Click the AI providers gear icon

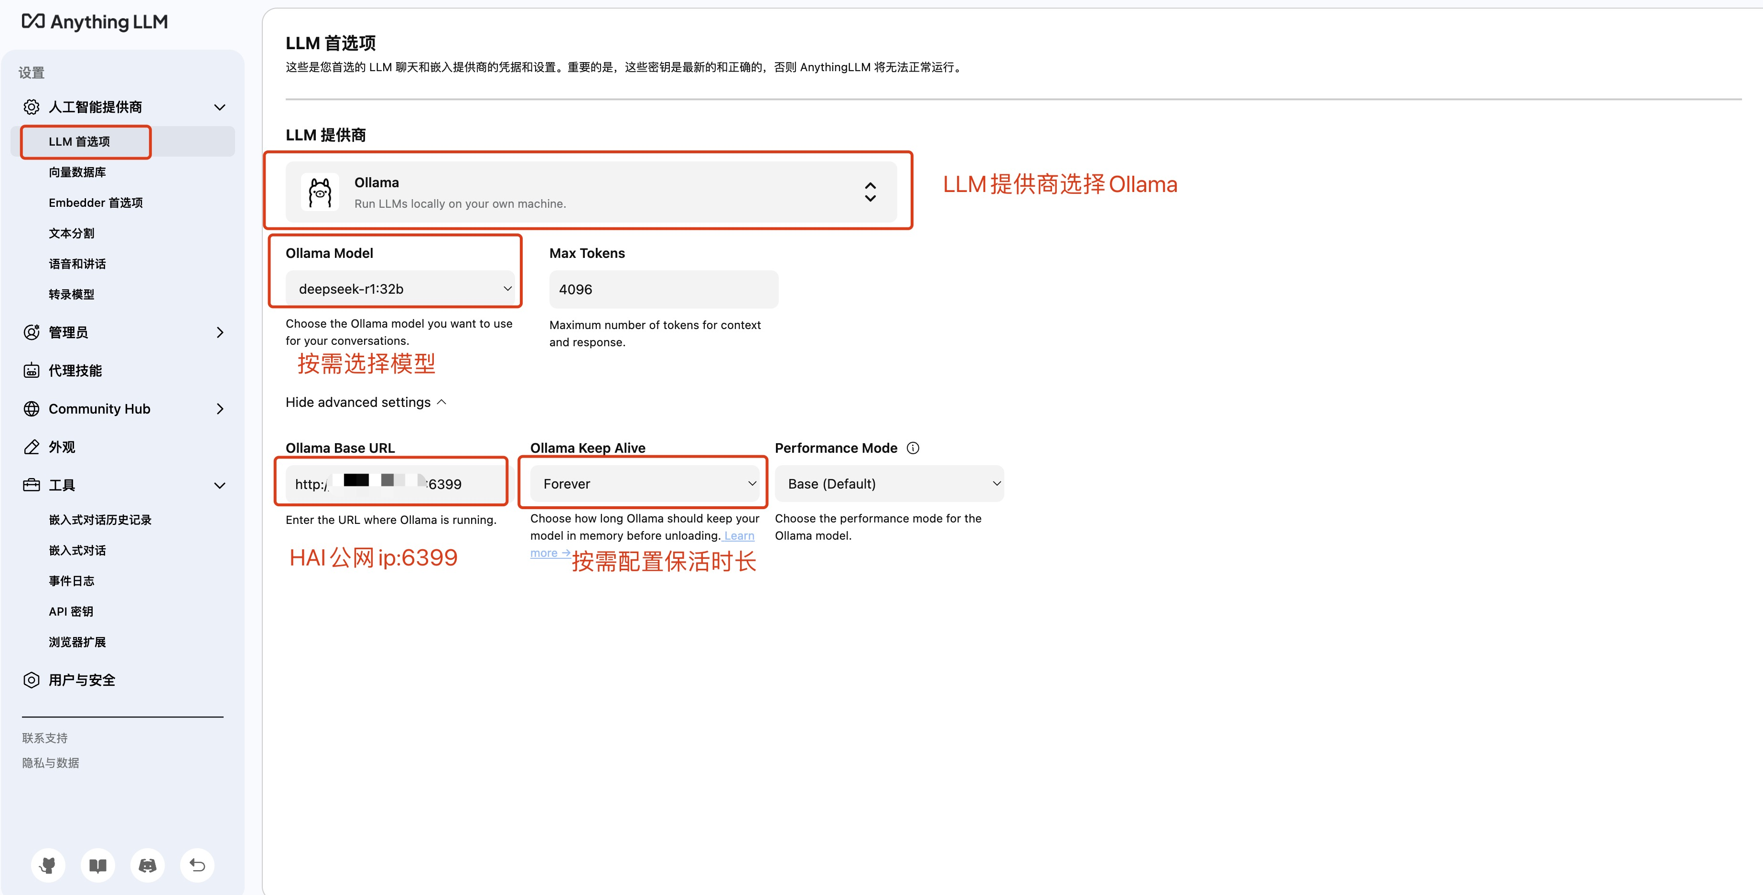pos(32,107)
